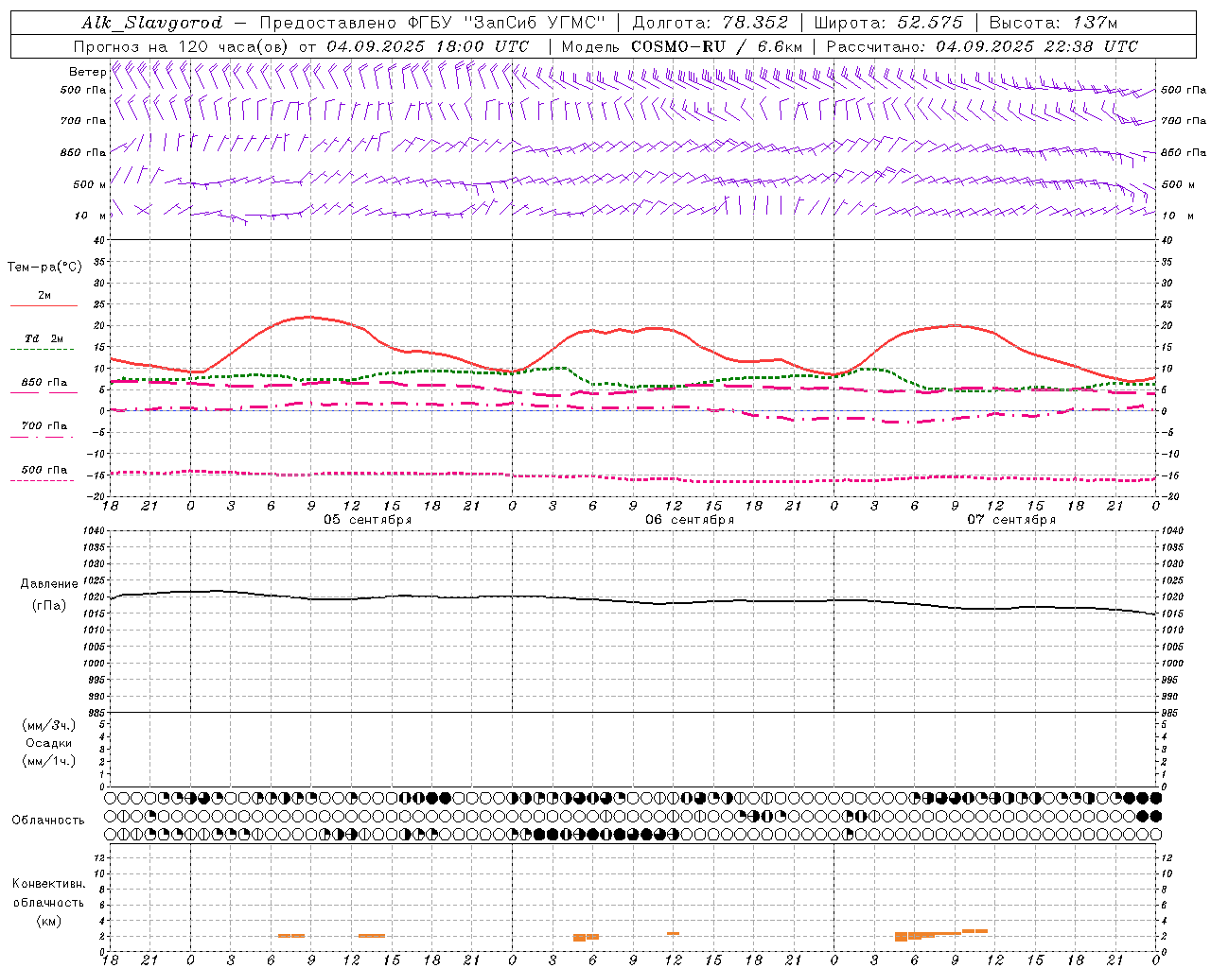Click the Конвективн. облачность label
Image resolution: width=1211 pixels, height=968 pixels.
point(48,893)
